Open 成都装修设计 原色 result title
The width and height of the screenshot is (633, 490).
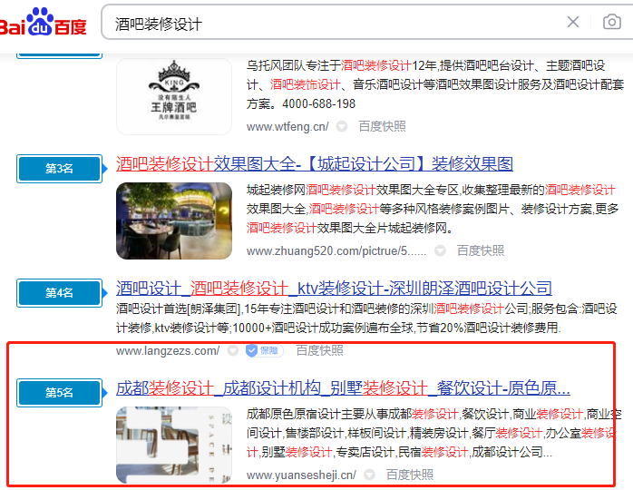pos(343,388)
